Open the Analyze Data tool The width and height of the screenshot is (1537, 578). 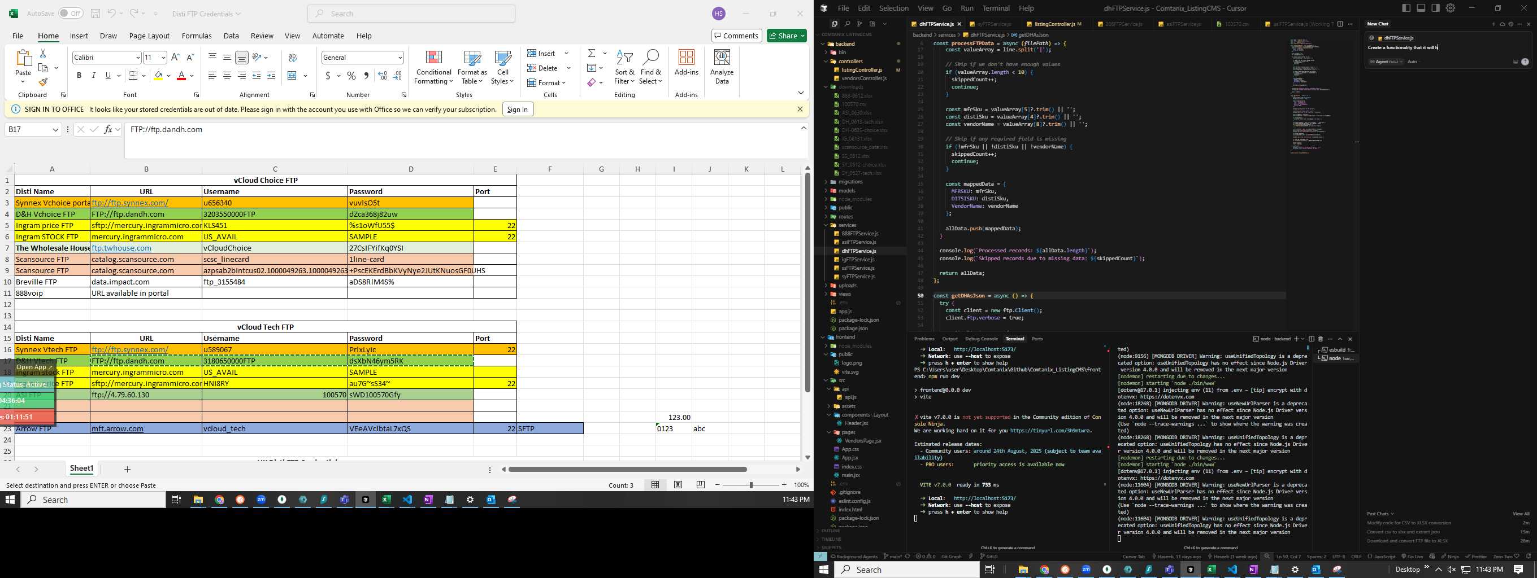(x=722, y=67)
